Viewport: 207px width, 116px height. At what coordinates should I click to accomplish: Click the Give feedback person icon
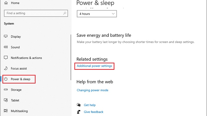79,112
